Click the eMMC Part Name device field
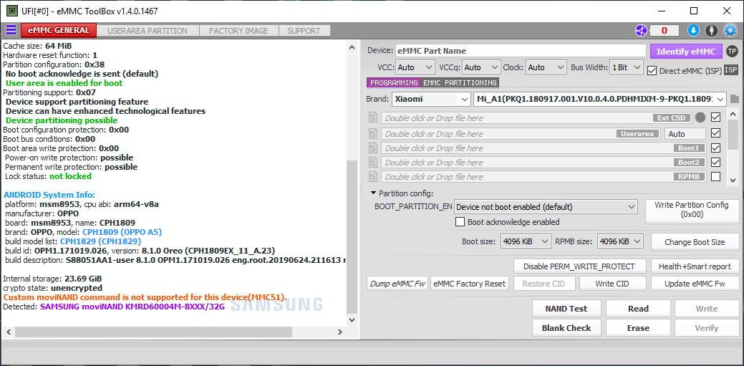 coord(520,51)
